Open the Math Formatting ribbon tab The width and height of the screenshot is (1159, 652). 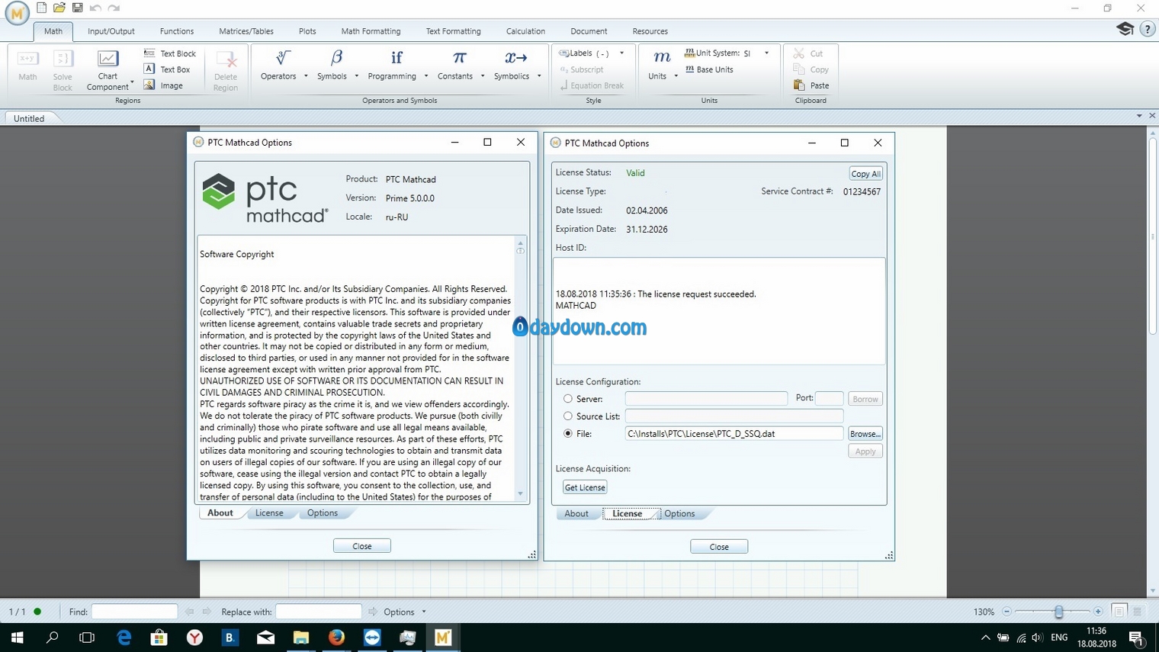pos(371,31)
